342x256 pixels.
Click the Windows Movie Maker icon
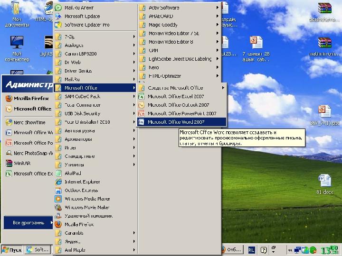tap(58, 208)
